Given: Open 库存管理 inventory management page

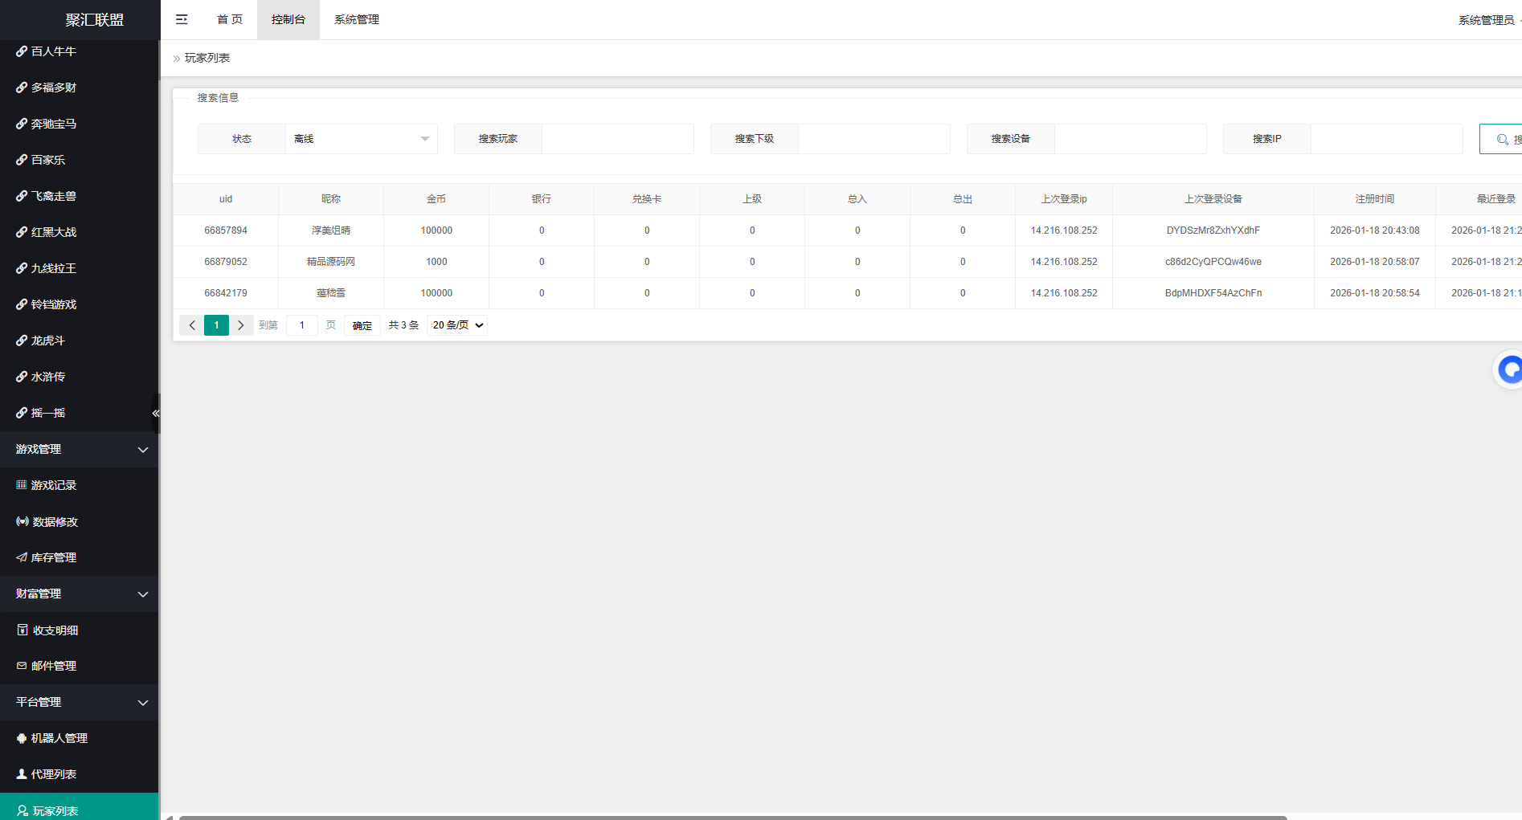Looking at the screenshot, I should click(x=53, y=557).
